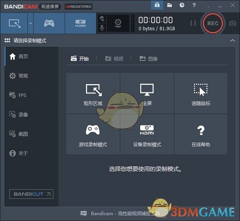Click the grid icon beside 请选择录制模式
240x221 pixels.
(7, 40)
